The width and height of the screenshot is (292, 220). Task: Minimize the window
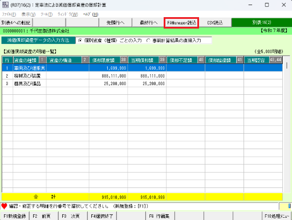[250, 5]
